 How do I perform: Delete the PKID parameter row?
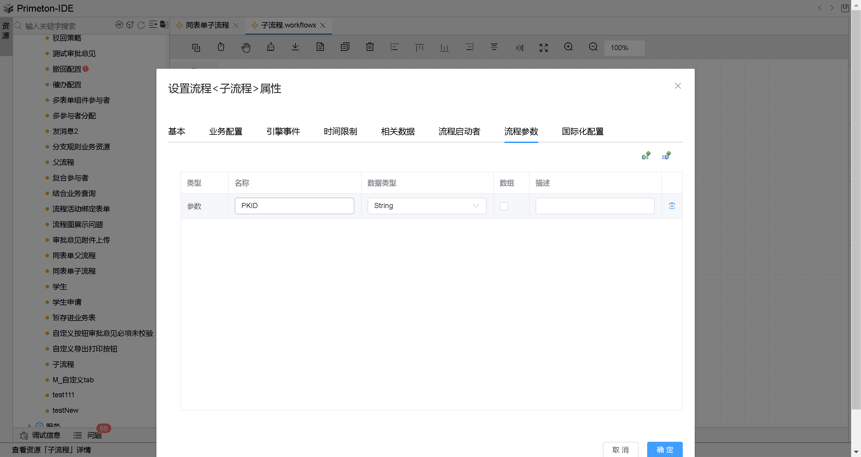point(672,206)
